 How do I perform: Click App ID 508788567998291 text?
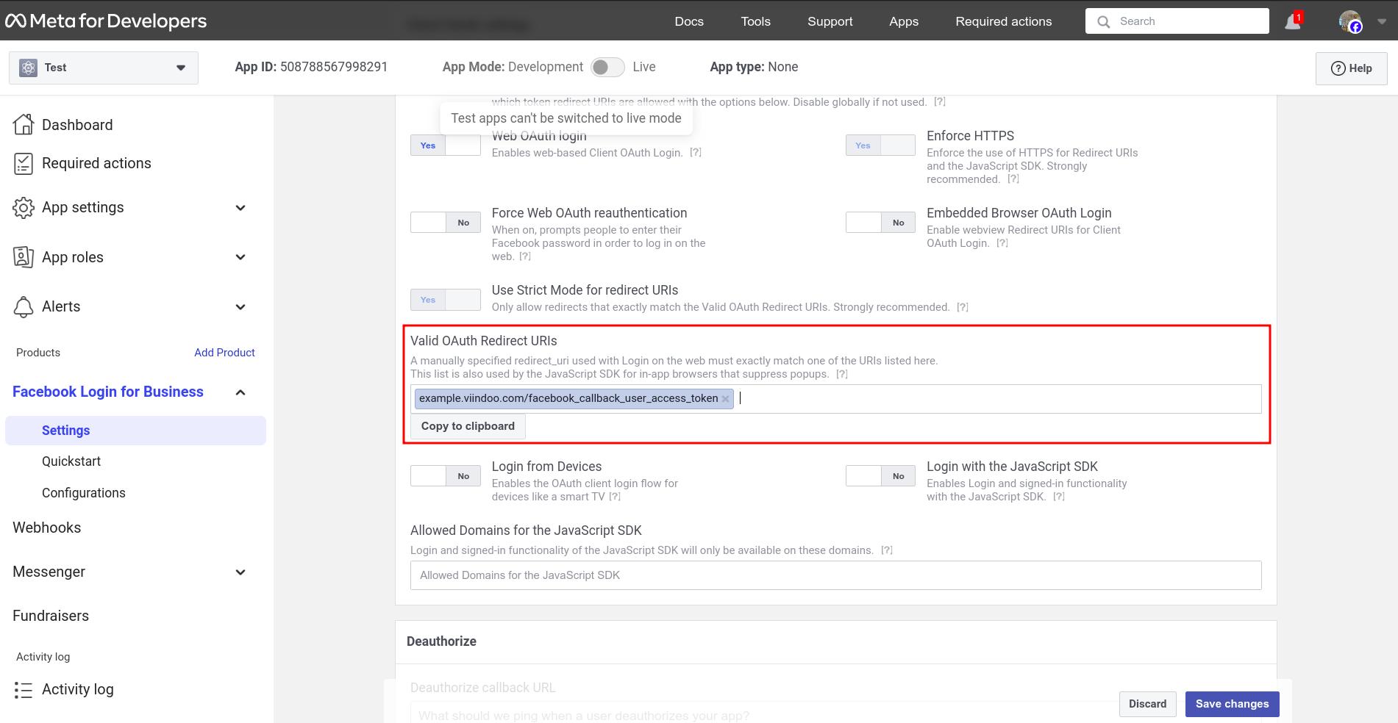[x=311, y=67]
